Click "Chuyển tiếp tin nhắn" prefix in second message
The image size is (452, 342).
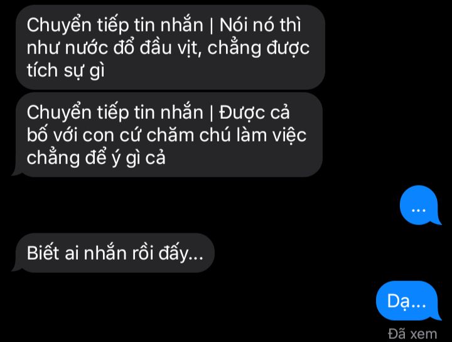click(x=115, y=113)
